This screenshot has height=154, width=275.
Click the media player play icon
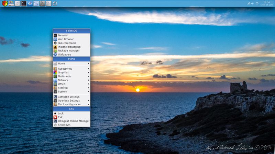point(42,3)
